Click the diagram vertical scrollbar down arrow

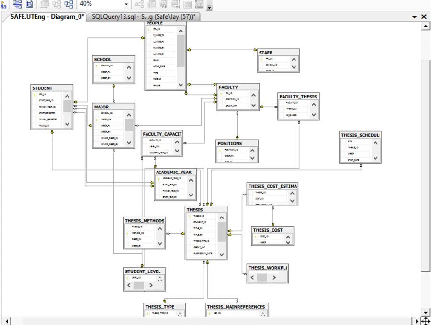coord(426,312)
